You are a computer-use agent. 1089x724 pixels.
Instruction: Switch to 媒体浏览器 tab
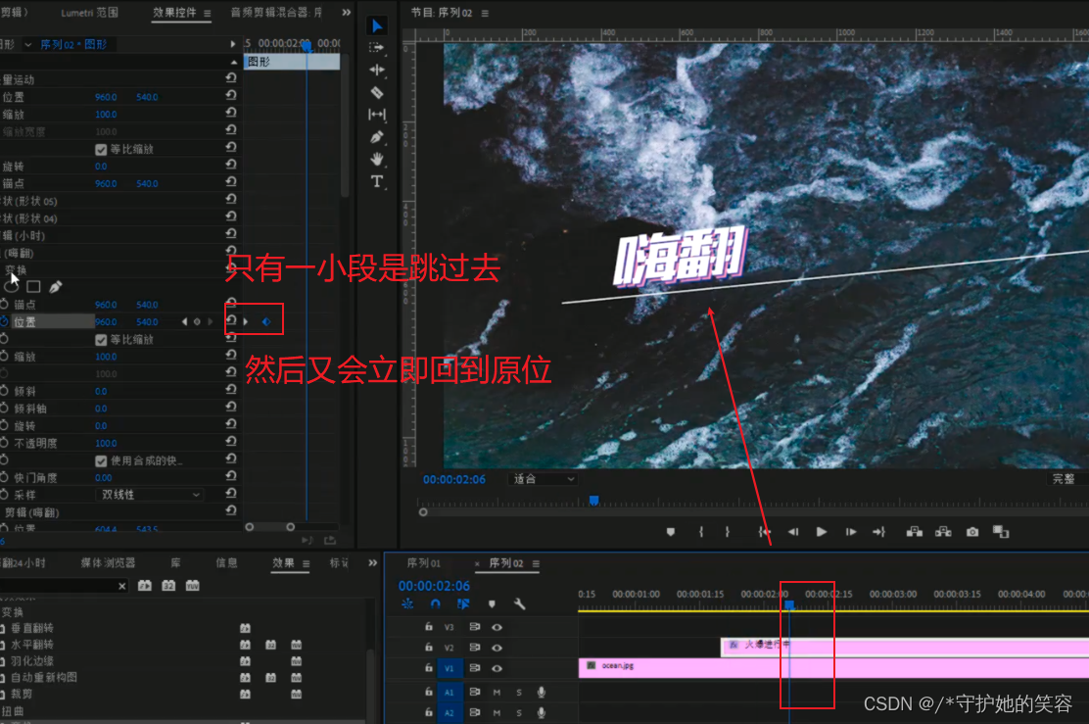108,562
